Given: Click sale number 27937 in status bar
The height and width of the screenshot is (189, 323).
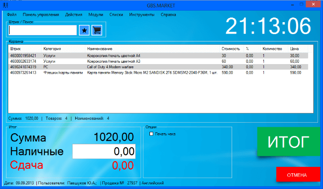Looking at the screenshot, I should (x=132, y=183).
